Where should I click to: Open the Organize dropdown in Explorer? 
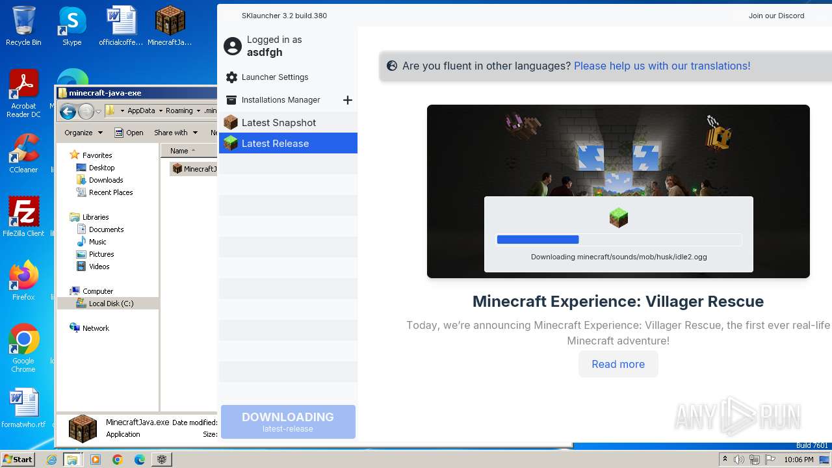[x=83, y=133]
